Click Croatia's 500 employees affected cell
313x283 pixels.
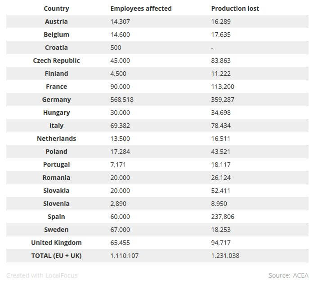point(116,48)
